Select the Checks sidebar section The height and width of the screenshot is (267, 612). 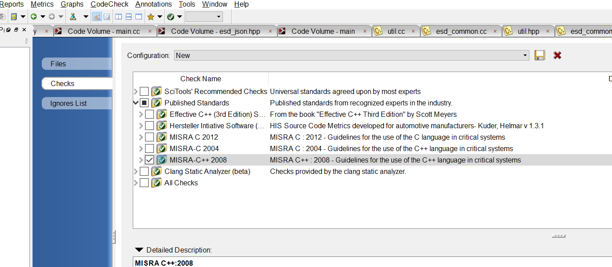[77, 83]
